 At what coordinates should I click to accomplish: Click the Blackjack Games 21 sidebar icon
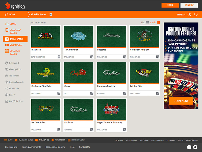click(7, 30)
